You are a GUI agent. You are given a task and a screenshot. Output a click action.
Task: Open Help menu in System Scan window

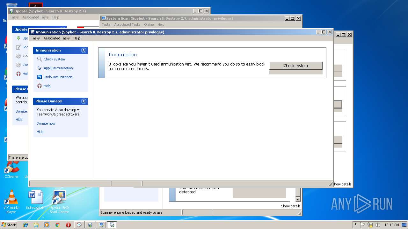pos(161,24)
